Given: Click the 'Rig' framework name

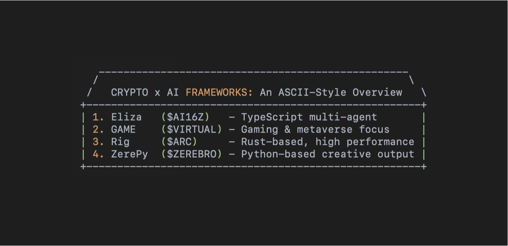Looking at the screenshot, I should [x=120, y=142].
